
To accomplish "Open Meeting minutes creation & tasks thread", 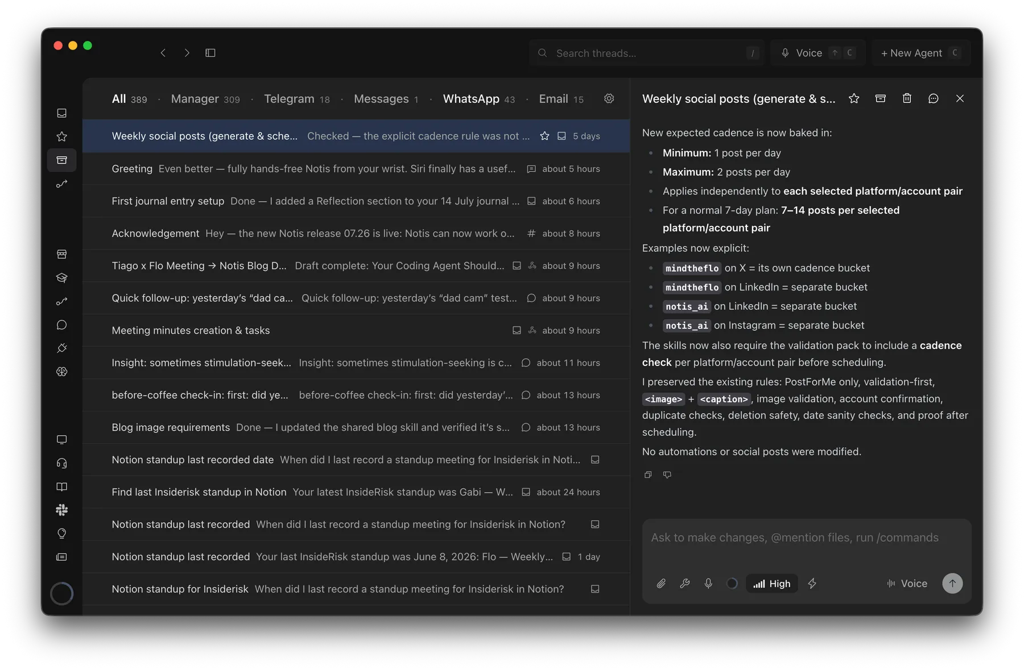I will pos(356,330).
